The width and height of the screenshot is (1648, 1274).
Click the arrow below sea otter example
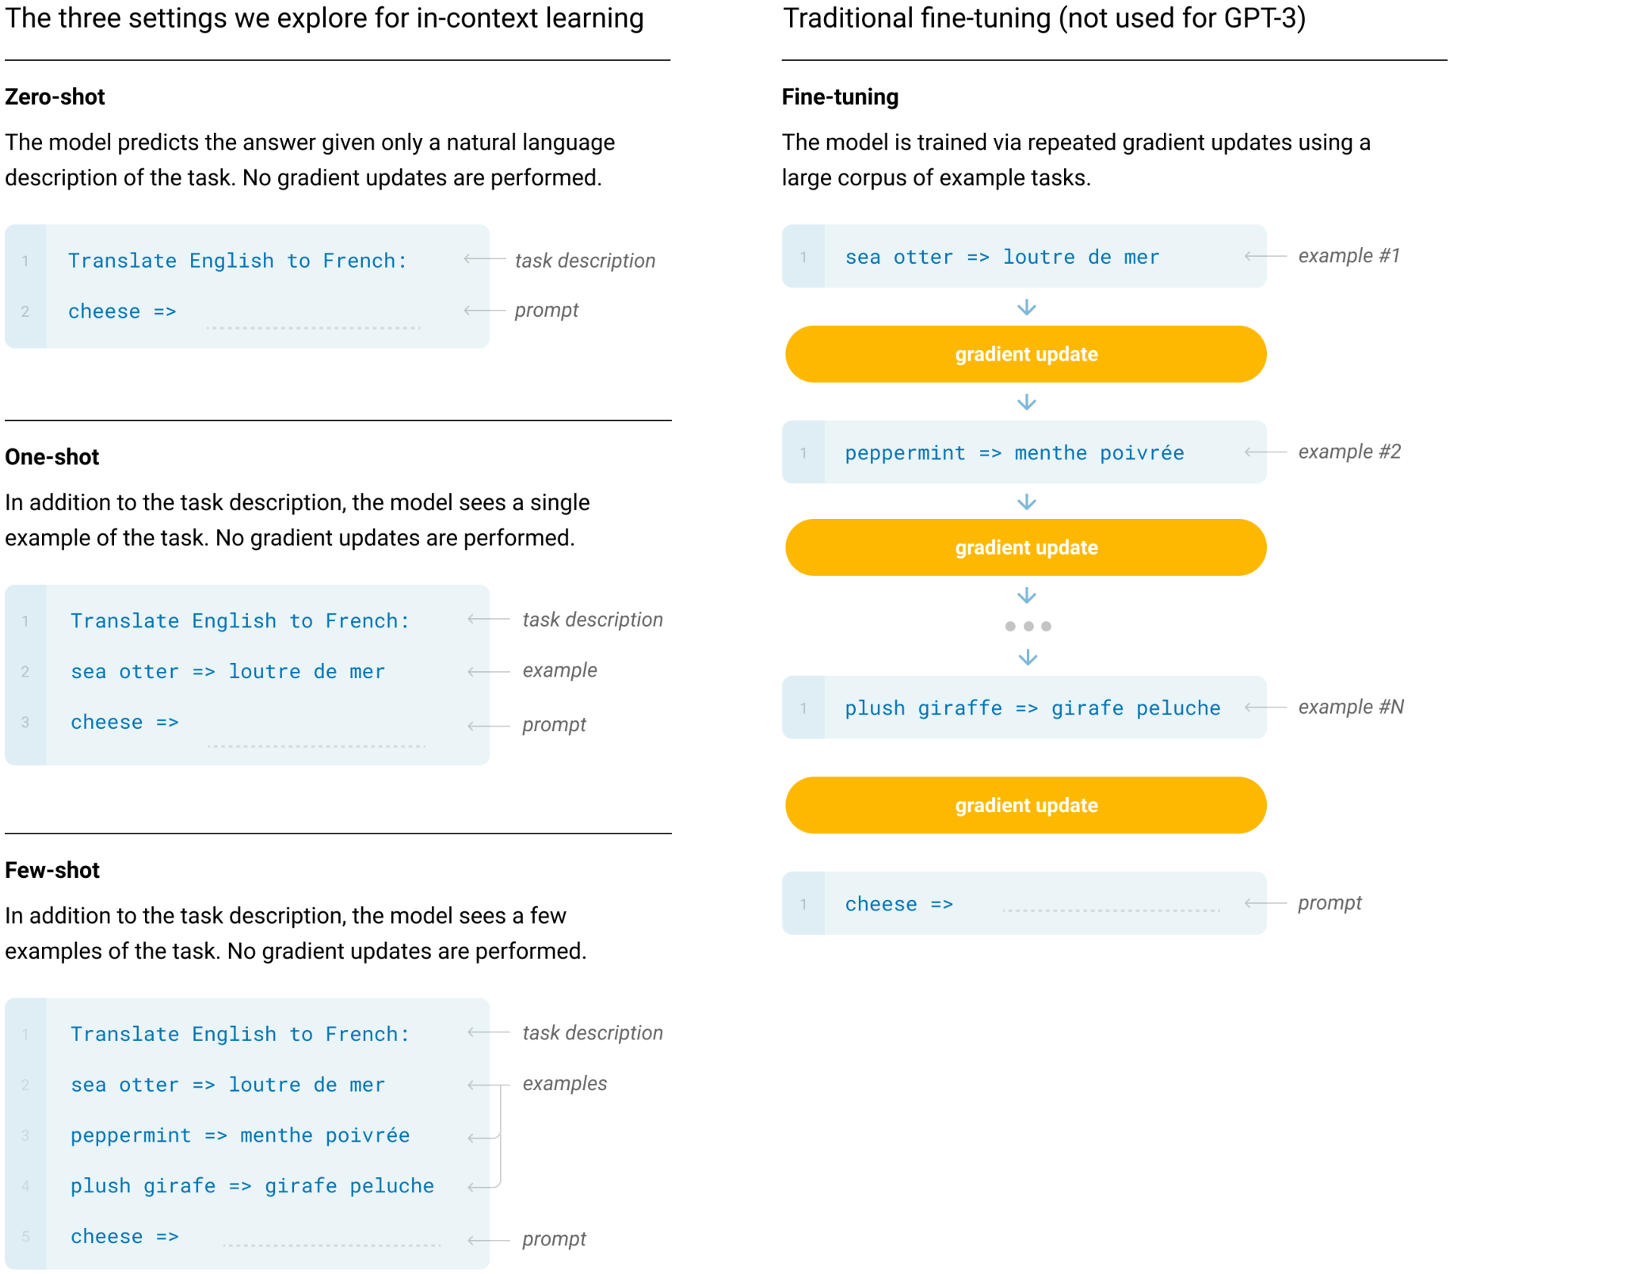pos(1026,307)
